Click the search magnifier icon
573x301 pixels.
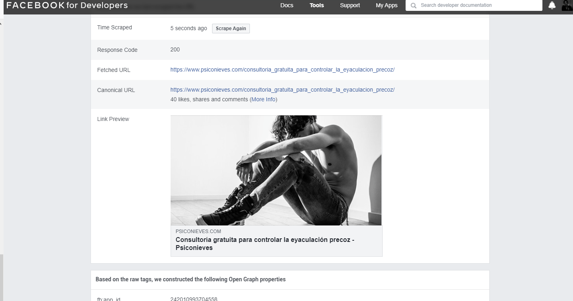[413, 6]
